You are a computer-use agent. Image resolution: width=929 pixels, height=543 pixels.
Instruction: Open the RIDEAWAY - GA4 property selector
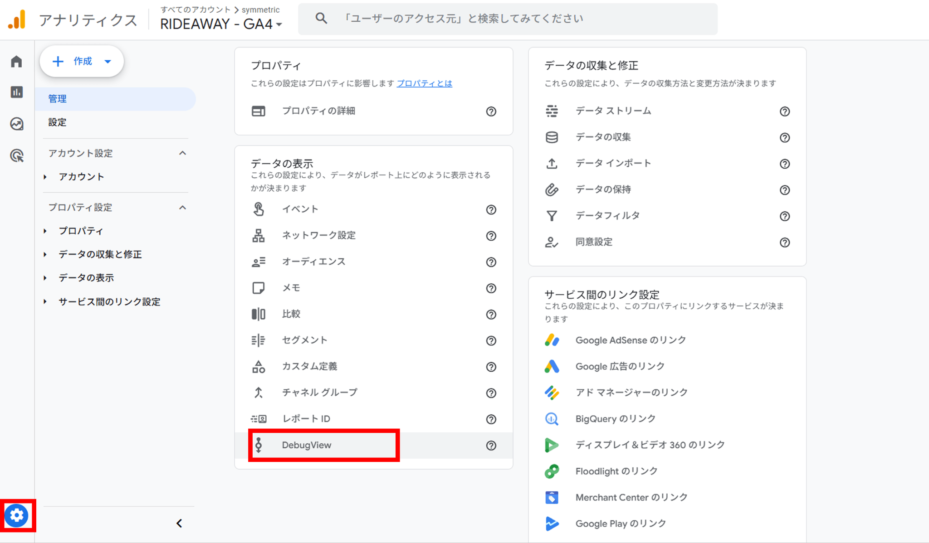click(x=221, y=24)
